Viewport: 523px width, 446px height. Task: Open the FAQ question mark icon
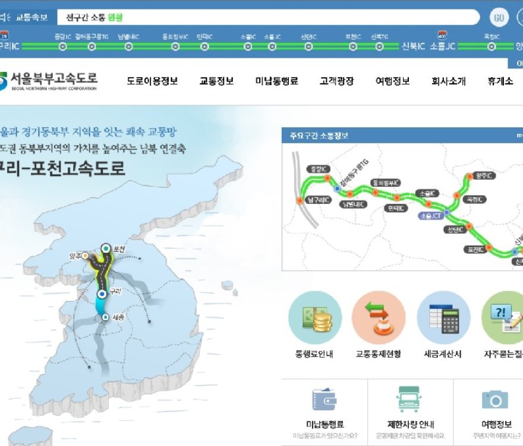click(503, 318)
